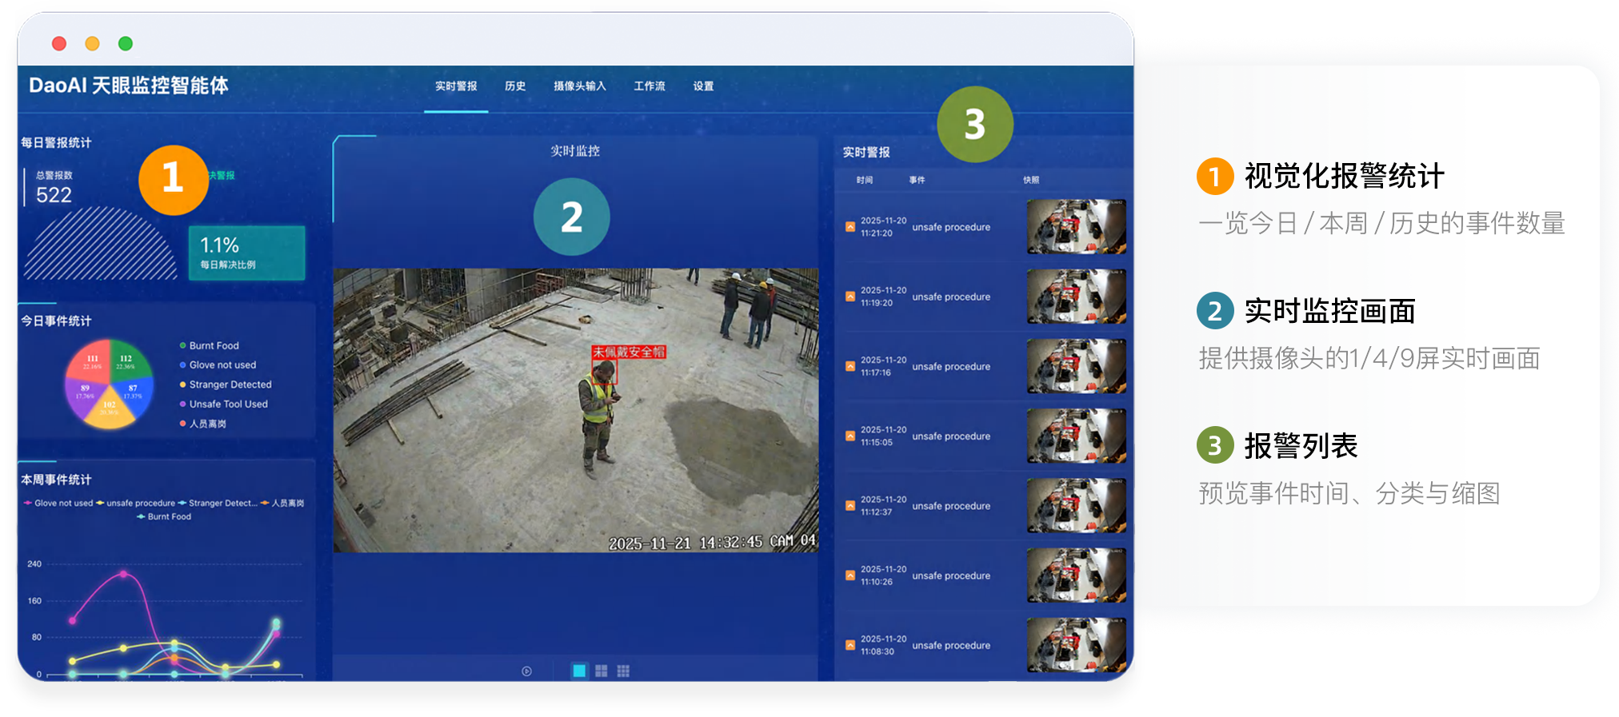The height and width of the screenshot is (717, 1619).
Task: Toggle Glove not used in weekly chart legend
Action: [62, 504]
